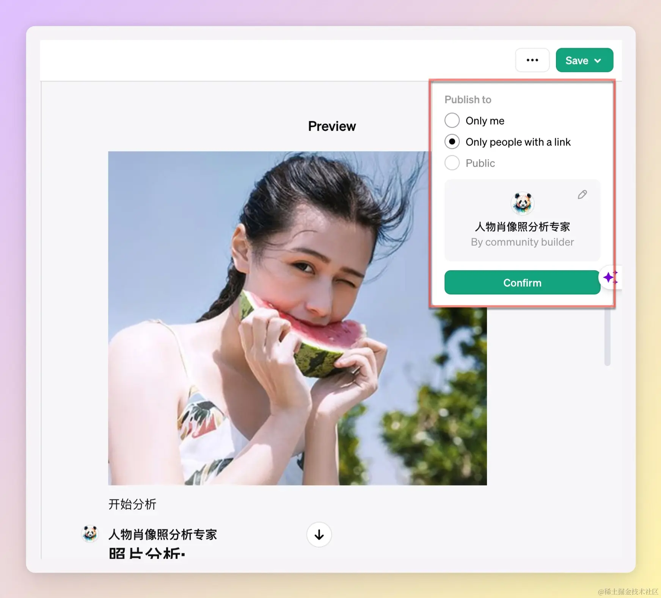The height and width of the screenshot is (598, 661).
Task: Select Only people with a link
Action: 452,142
